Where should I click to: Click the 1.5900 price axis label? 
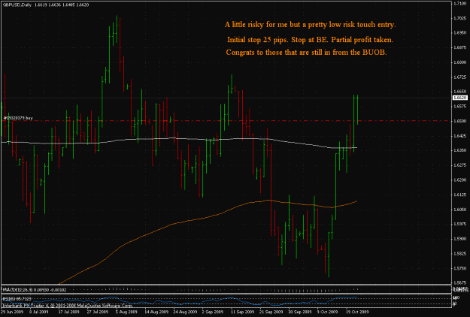click(x=459, y=239)
